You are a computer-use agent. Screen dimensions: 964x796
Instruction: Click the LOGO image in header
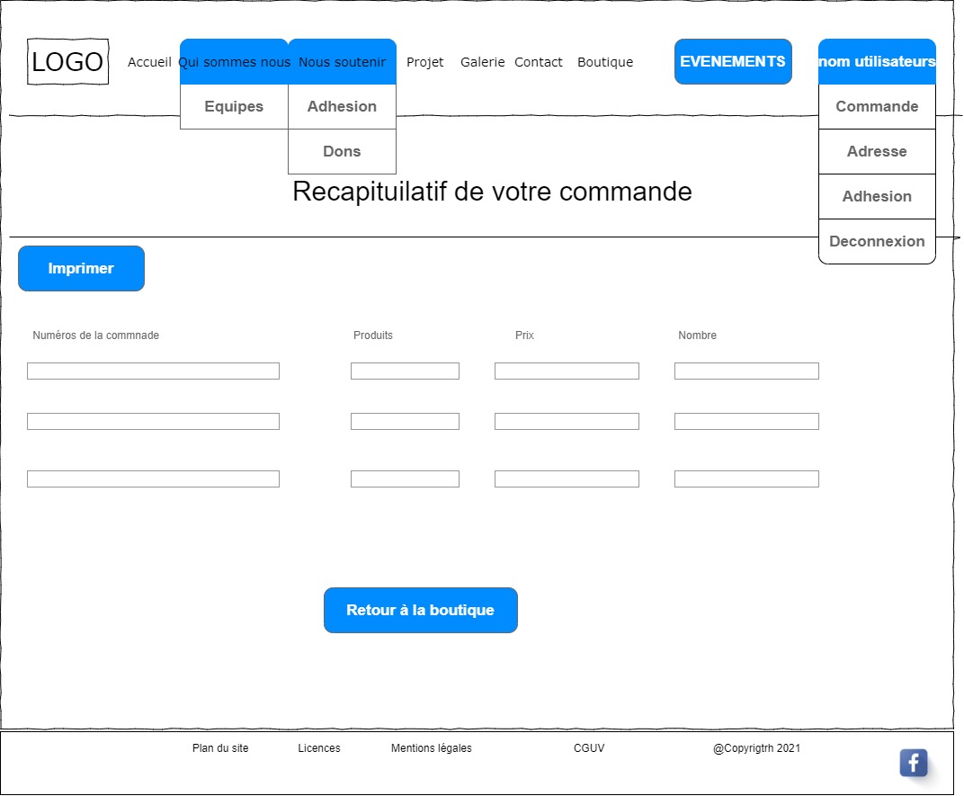67,62
